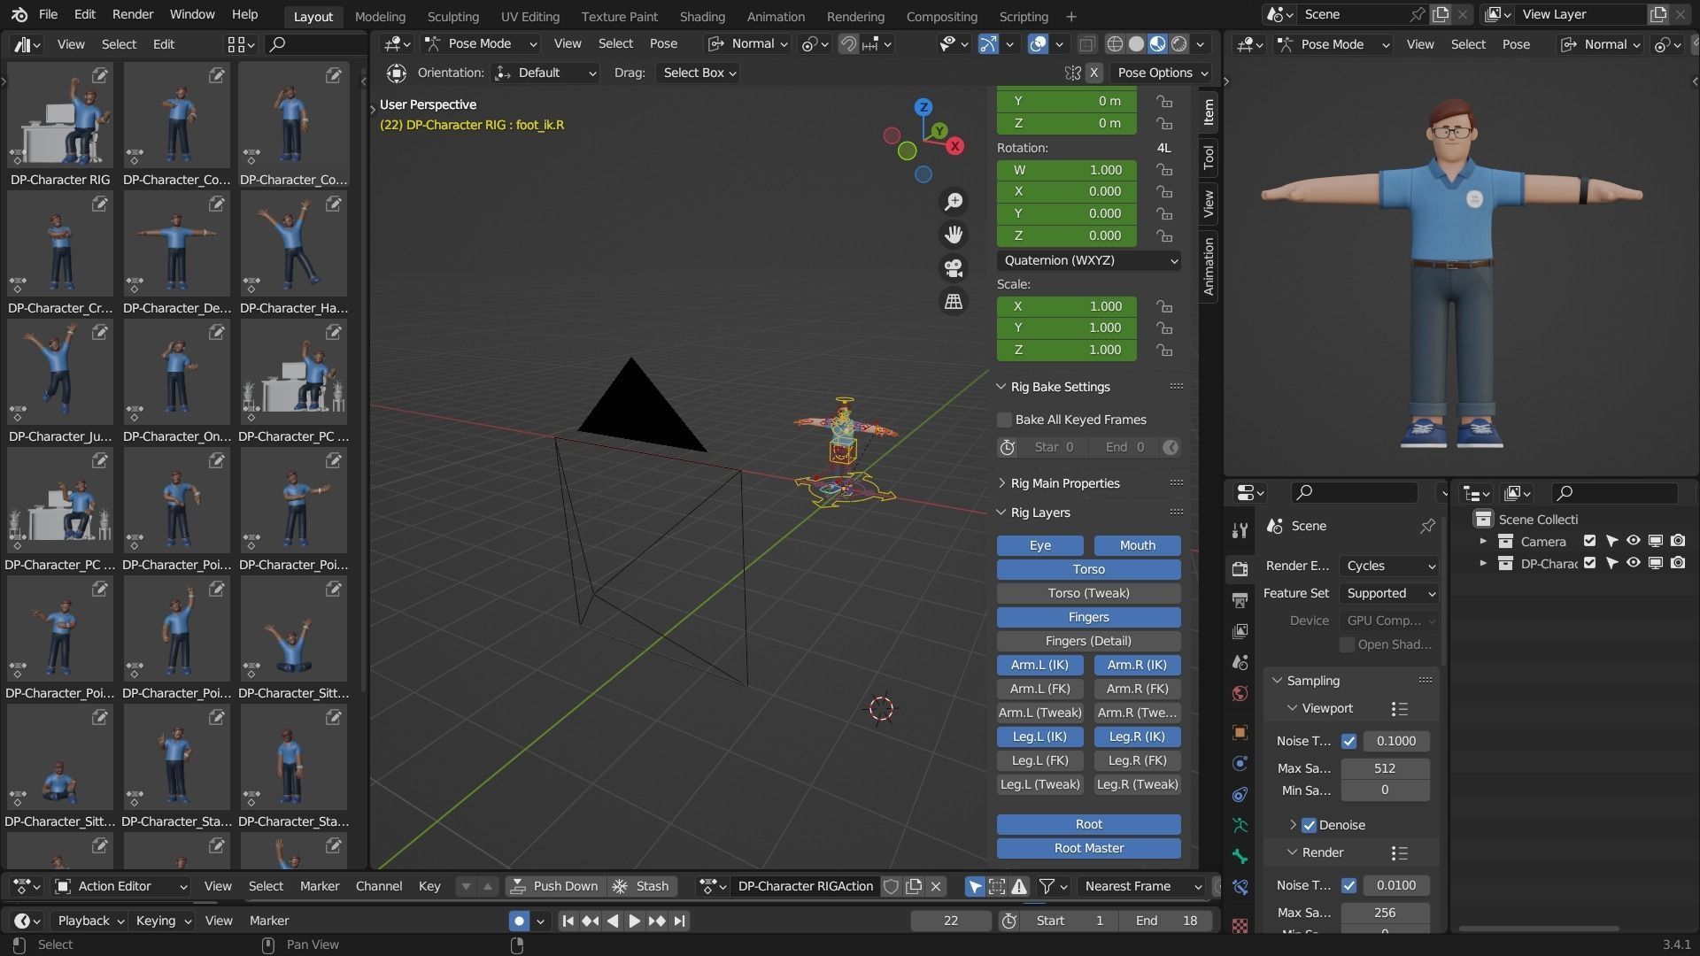Switch to orthographic grid view icon
This screenshot has height=956, width=1700.
point(954,302)
